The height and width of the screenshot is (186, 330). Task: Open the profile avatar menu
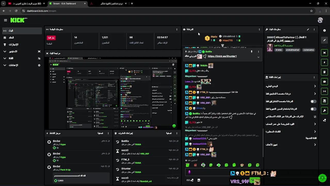tap(320, 20)
